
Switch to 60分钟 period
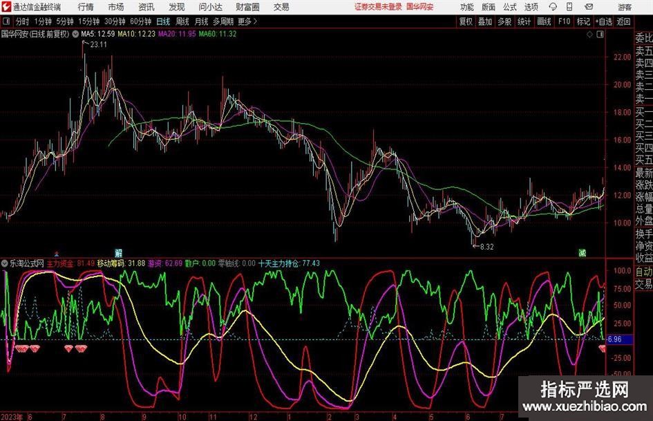(140, 21)
